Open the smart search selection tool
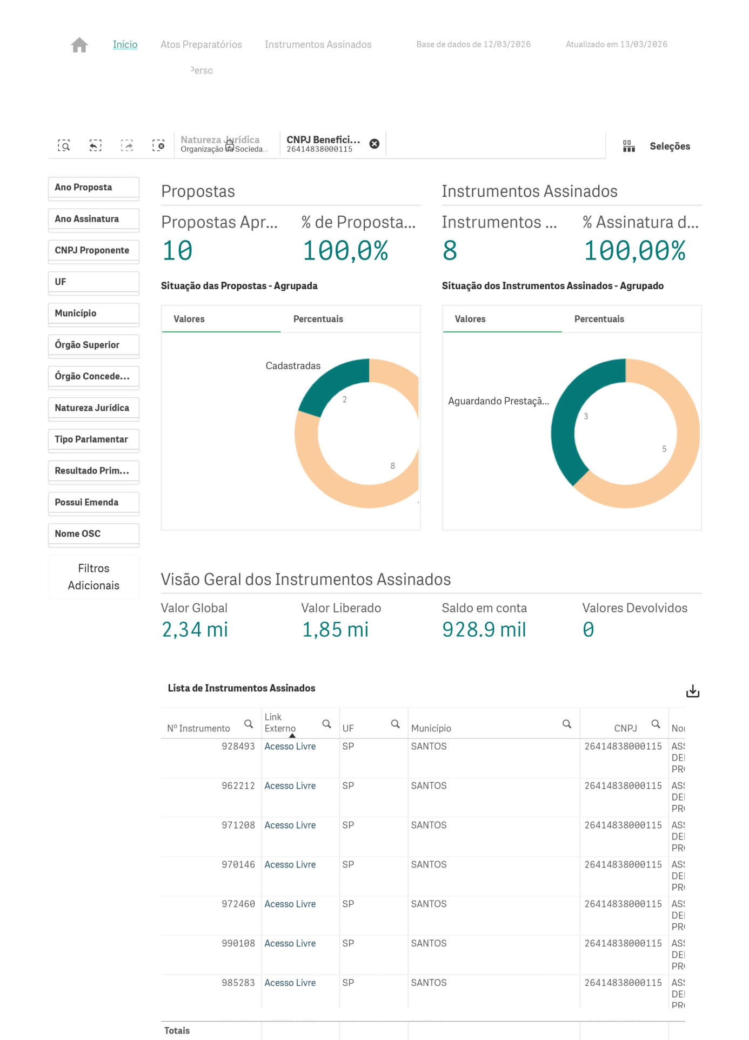Screen dimensions: 749x1040 tap(64, 145)
